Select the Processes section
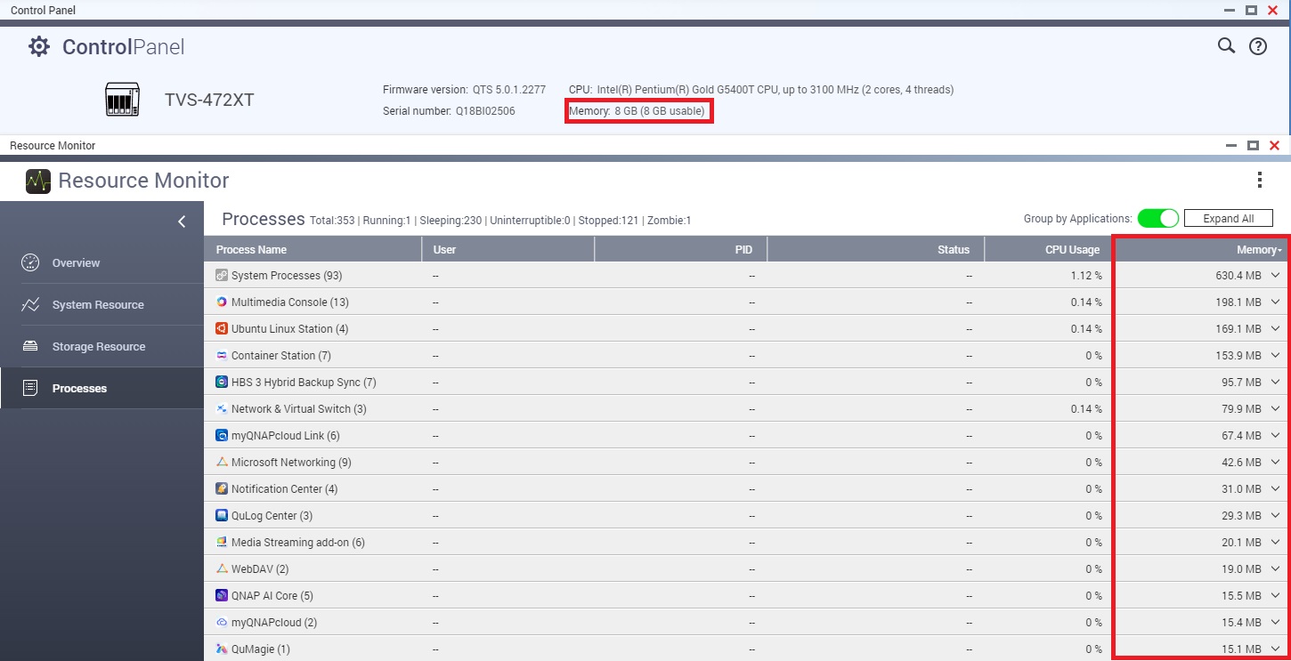 101,388
